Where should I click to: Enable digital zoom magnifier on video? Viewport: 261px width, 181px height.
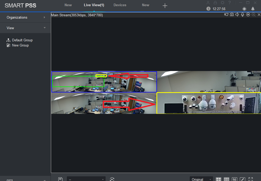(x=254, y=15)
